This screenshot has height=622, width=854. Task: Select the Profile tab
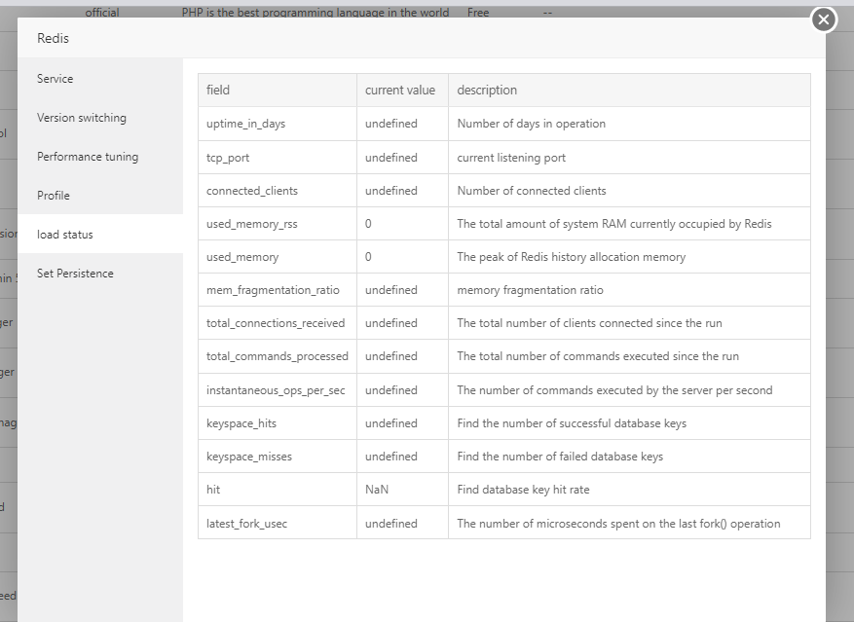pyautogui.click(x=54, y=196)
